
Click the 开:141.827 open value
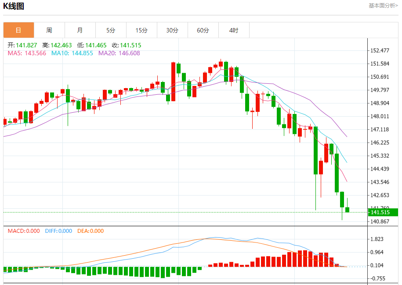click(x=22, y=45)
